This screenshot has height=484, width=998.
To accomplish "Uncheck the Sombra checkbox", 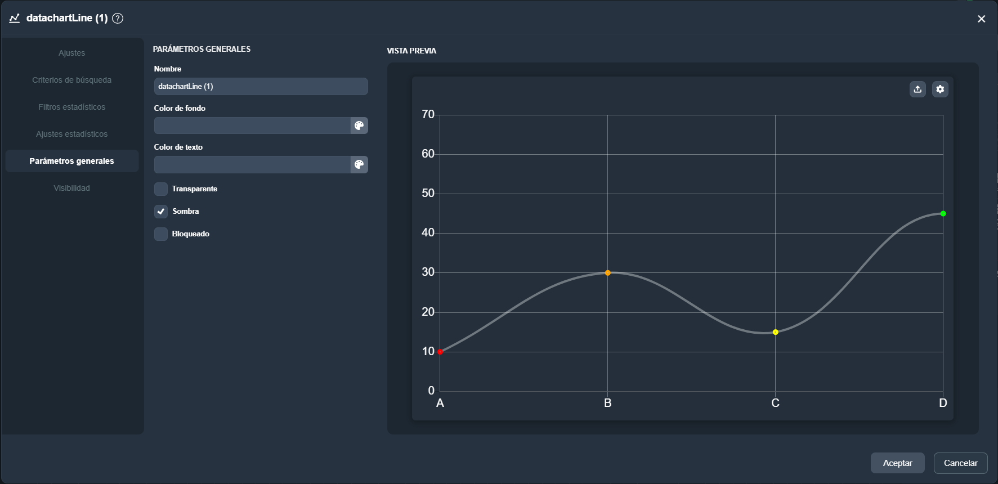I will pyautogui.click(x=161, y=212).
